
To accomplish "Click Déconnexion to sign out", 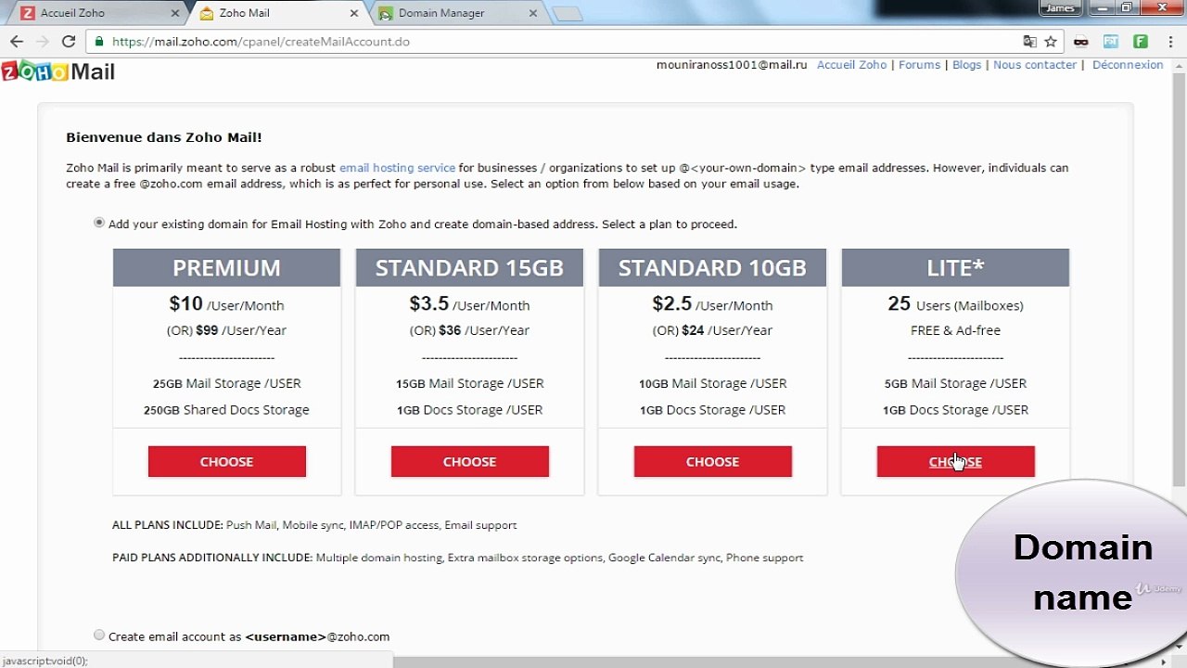I will (x=1128, y=65).
